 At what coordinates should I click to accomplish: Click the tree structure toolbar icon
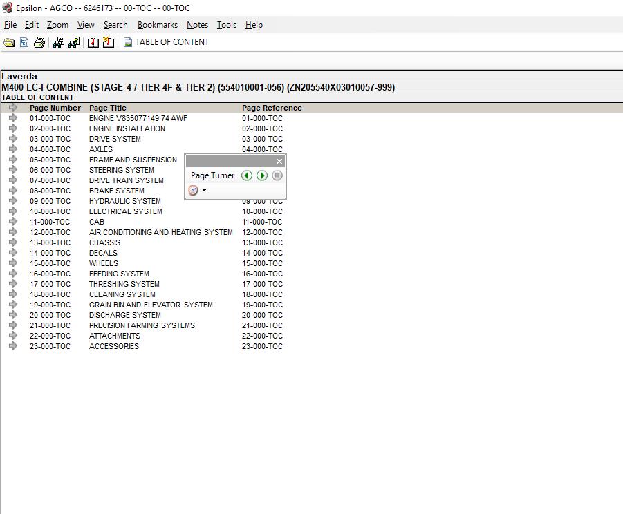(24, 42)
